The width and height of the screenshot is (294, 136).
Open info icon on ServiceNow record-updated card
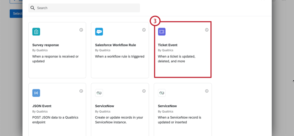(207, 91)
